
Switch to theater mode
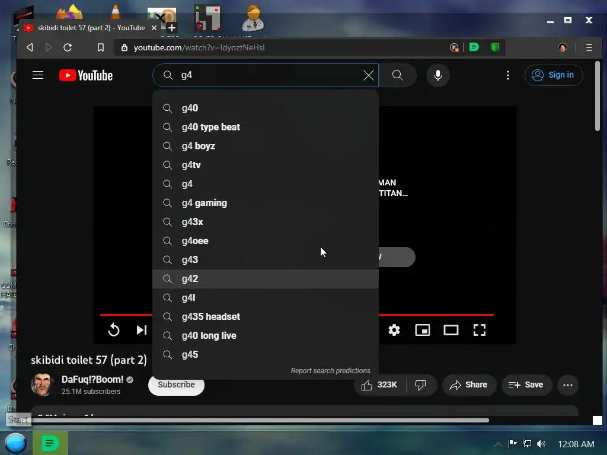(x=451, y=330)
